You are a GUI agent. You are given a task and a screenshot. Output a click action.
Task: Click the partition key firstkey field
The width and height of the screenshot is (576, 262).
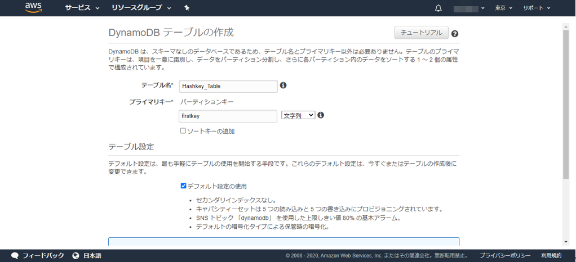click(228, 116)
